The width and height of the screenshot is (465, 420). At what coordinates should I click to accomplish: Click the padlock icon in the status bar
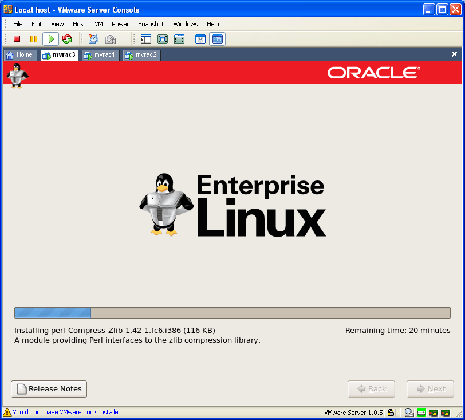tap(391, 412)
